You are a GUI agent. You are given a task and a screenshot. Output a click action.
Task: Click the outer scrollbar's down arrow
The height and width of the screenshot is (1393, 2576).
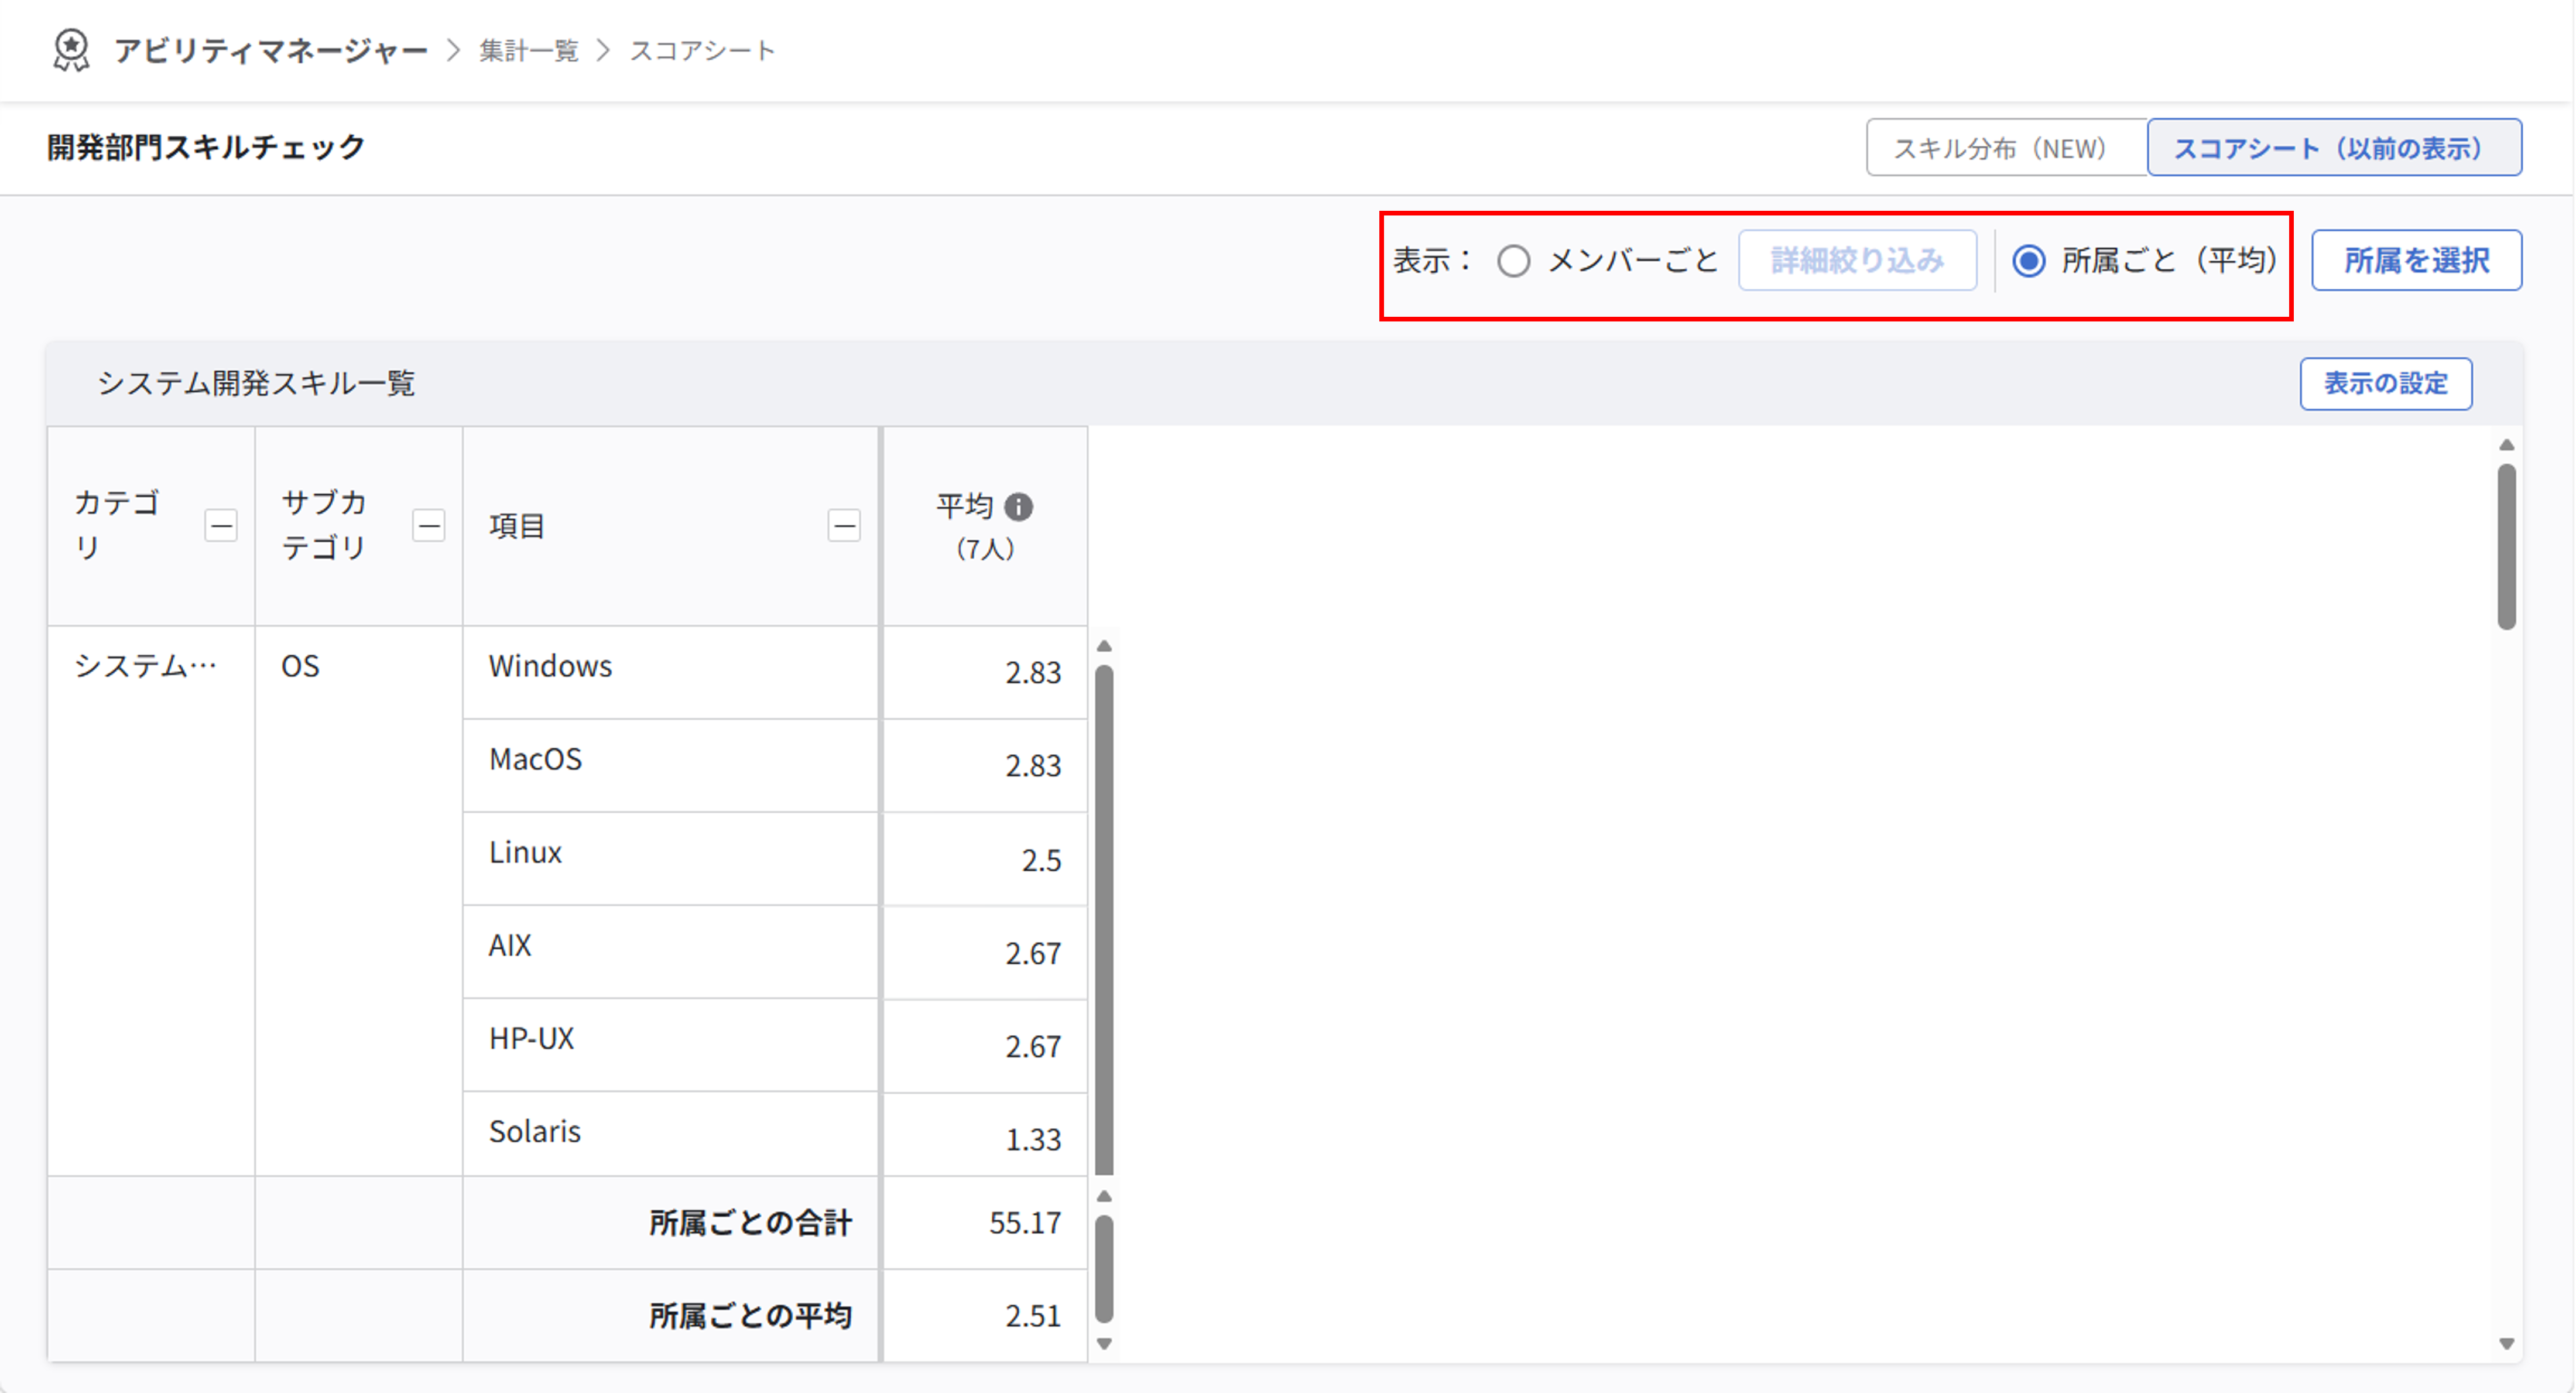tap(2506, 1344)
